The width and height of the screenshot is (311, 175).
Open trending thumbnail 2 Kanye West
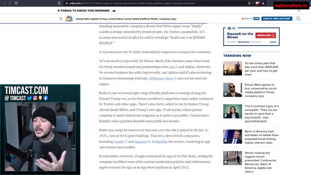pyautogui.click(x=232, y=90)
